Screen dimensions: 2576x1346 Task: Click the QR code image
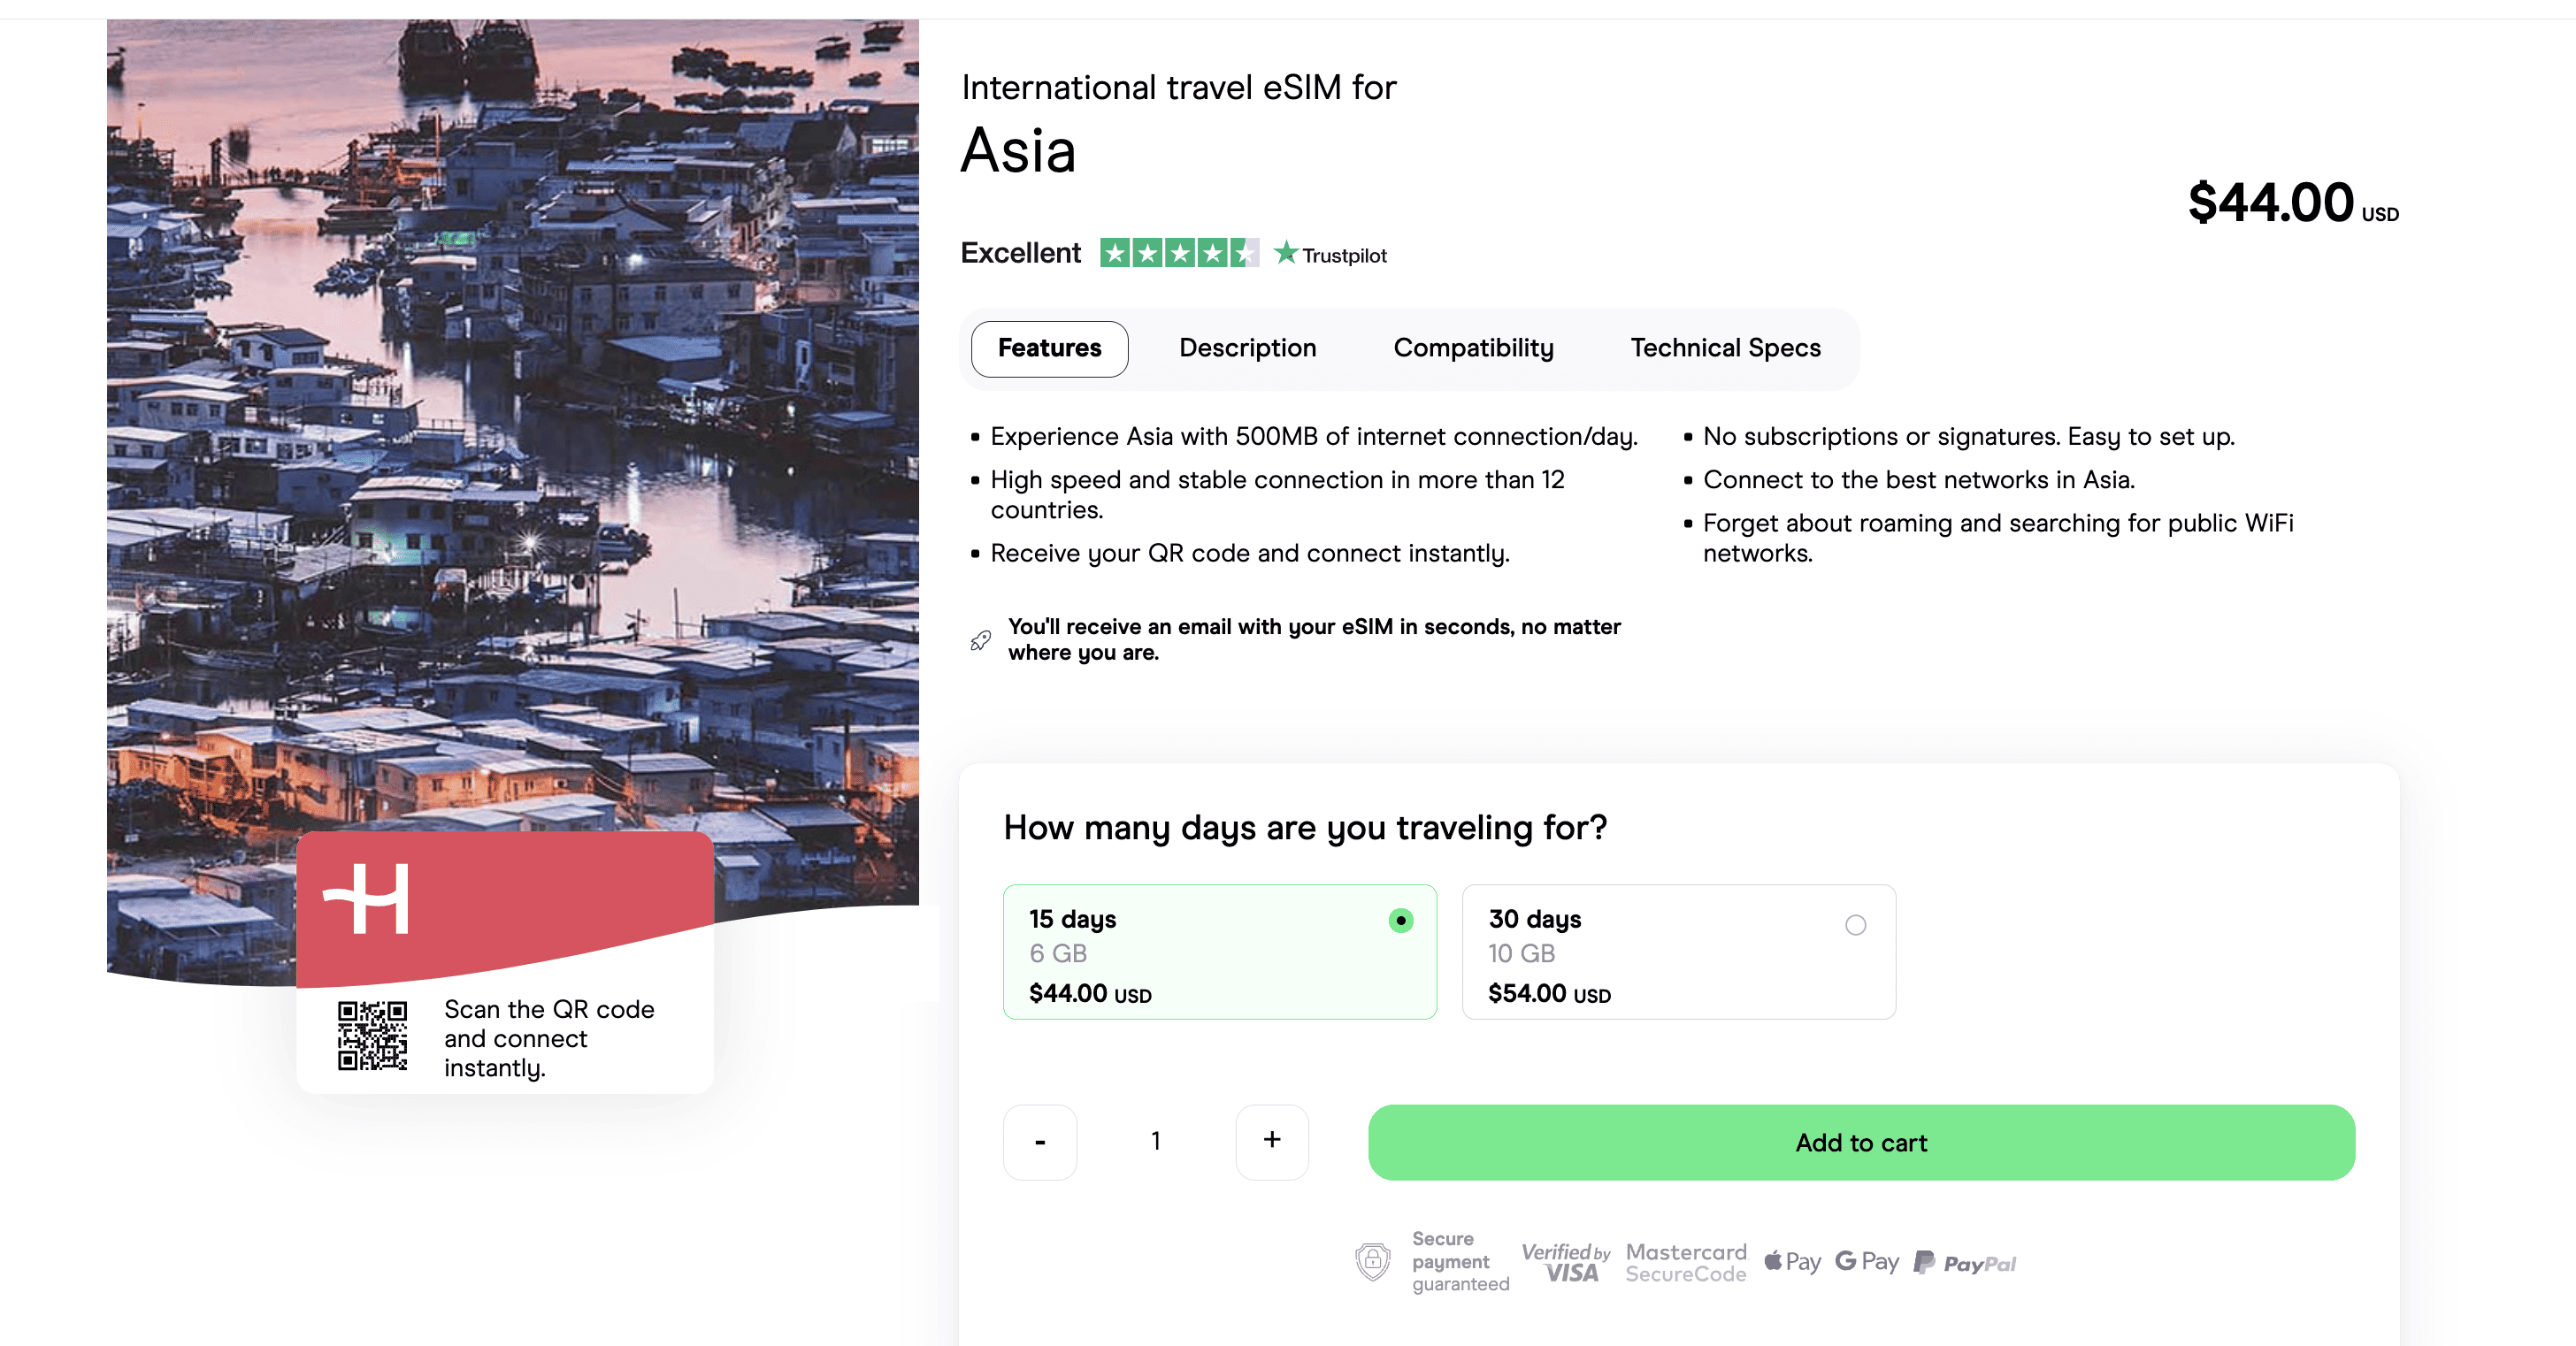pyautogui.click(x=372, y=1036)
